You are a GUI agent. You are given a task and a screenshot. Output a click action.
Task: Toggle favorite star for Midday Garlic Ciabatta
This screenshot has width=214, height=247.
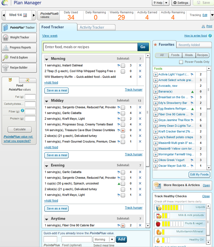coord(123,113)
